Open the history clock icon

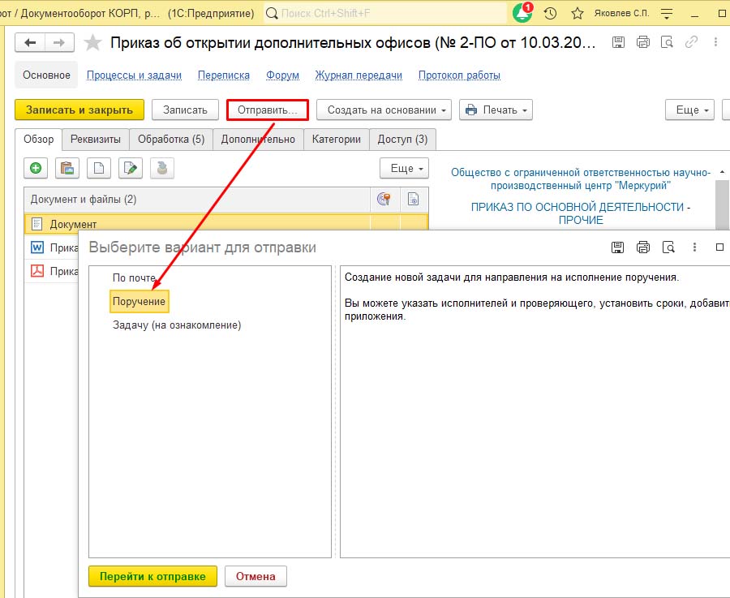(550, 14)
